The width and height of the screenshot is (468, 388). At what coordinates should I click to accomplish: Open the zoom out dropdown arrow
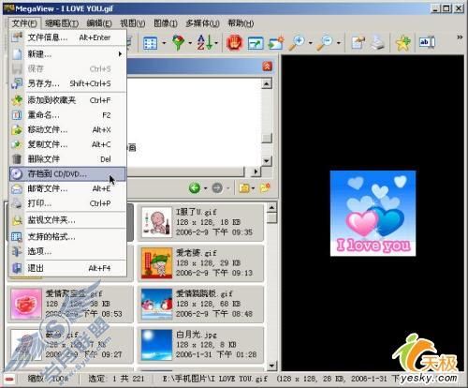tap(339, 43)
